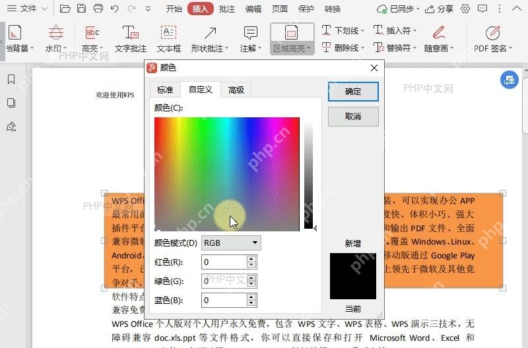Open the more options vertical dots

tap(500, 9)
